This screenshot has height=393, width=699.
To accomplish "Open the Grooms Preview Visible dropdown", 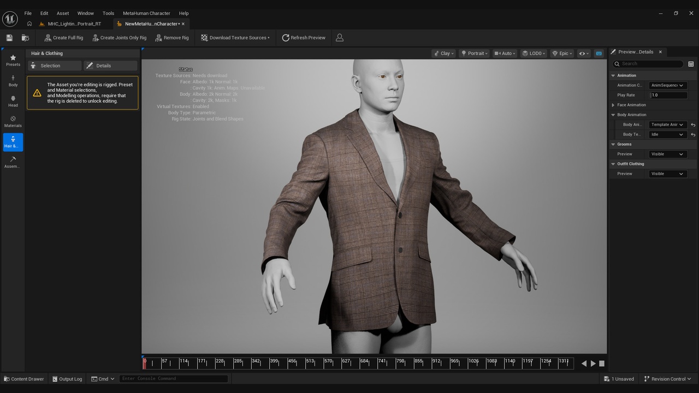I will click(x=667, y=154).
